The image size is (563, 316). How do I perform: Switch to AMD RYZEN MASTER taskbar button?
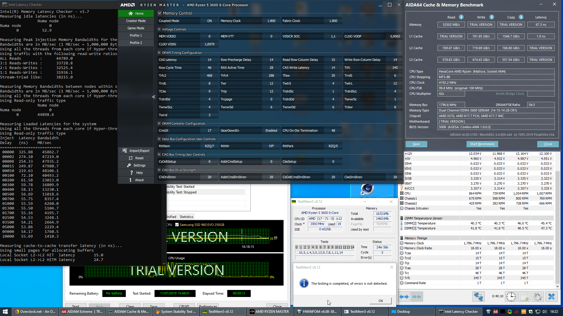270,312
